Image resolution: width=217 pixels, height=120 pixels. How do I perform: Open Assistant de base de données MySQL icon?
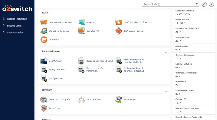[119, 61]
